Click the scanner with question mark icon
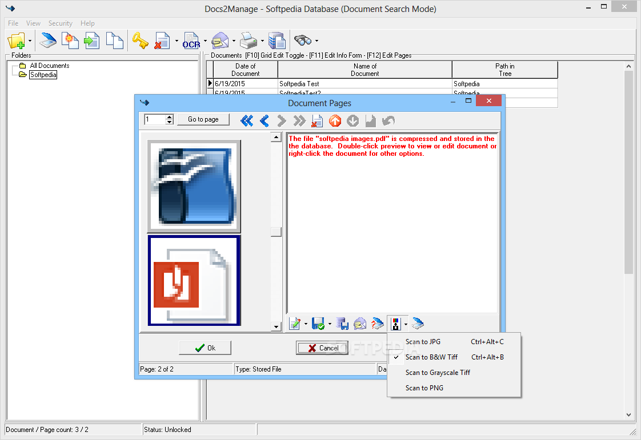This screenshot has width=641, height=440. 377,324
